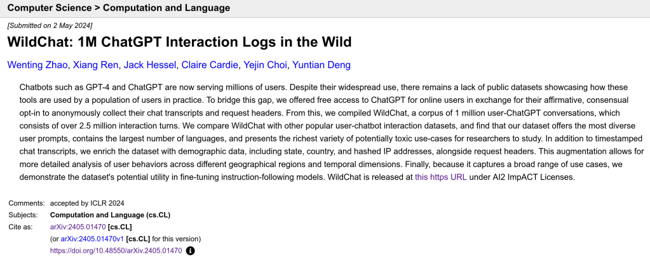The height and width of the screenshot is (261, 650).
Task: Open the arXiv:2405.01470v1 version link
Action: coord(92,239)
